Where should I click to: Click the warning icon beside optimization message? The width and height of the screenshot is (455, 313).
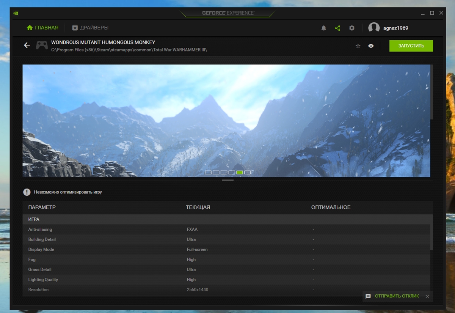coord(27,192)
